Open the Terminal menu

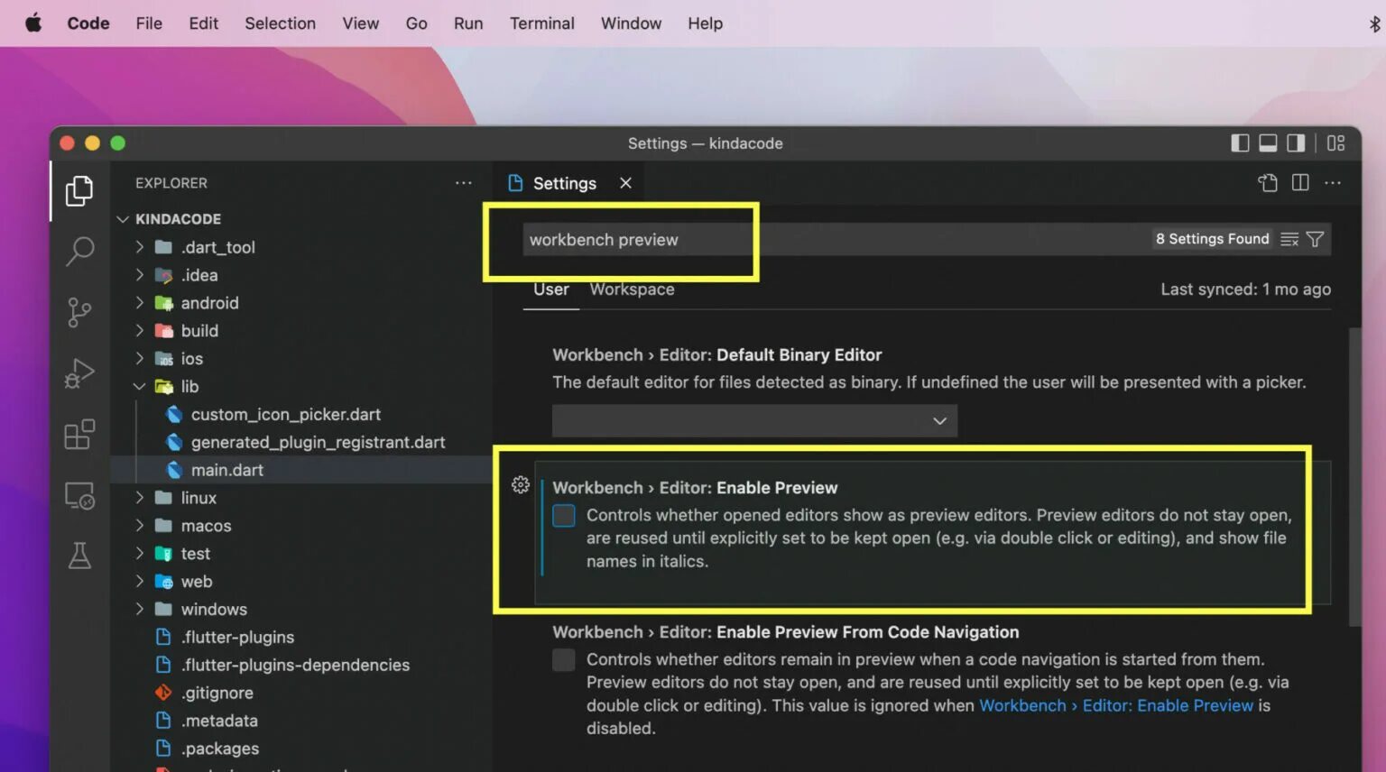point(541,23)
